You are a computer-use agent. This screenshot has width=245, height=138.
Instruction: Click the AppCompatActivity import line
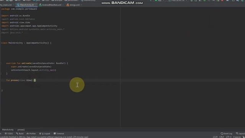point(29,26)
